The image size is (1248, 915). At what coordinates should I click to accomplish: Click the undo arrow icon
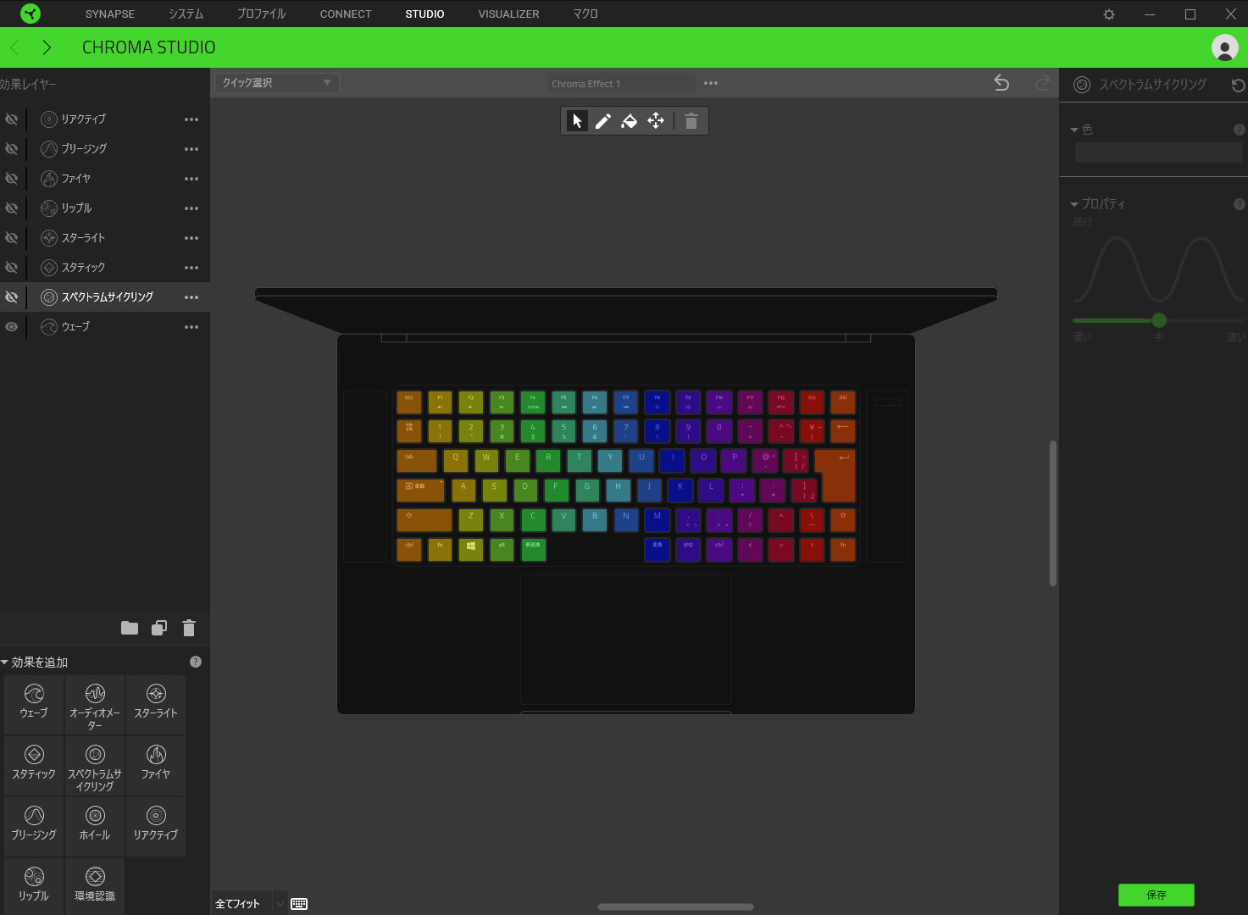click(1001, 82)
